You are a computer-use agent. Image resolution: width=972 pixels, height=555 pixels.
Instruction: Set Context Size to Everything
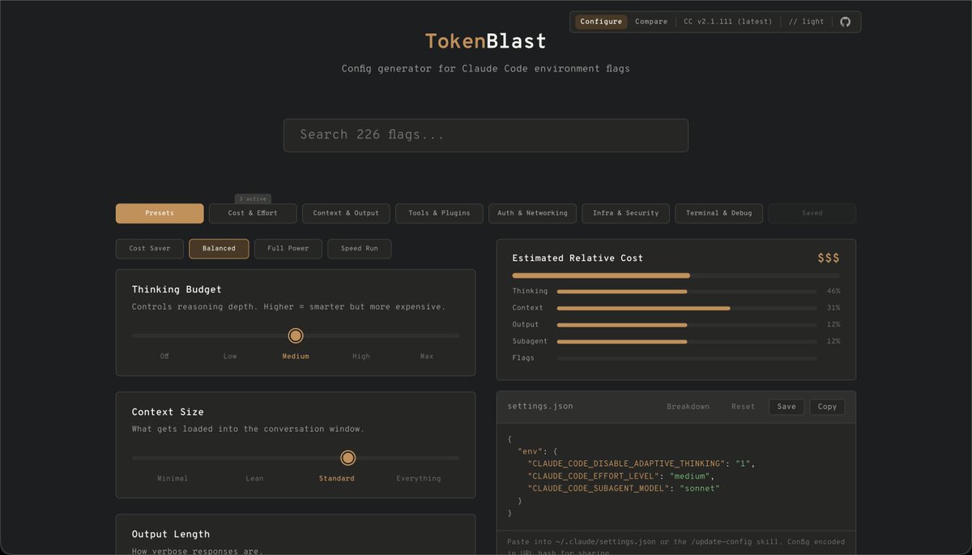coord(419,479)
